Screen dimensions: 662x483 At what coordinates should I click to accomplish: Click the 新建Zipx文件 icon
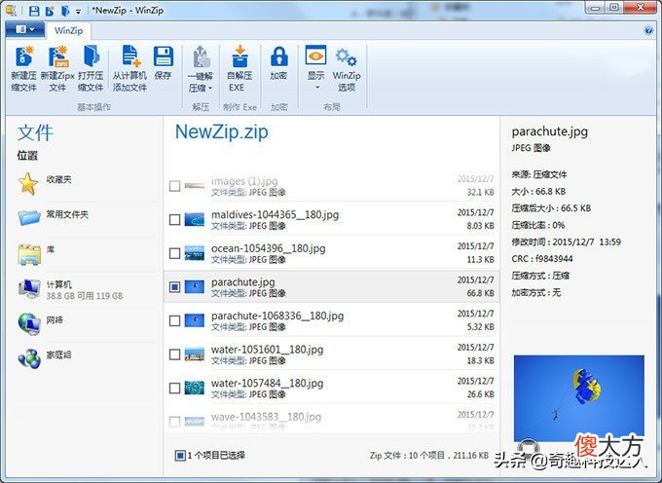(57, 56)
